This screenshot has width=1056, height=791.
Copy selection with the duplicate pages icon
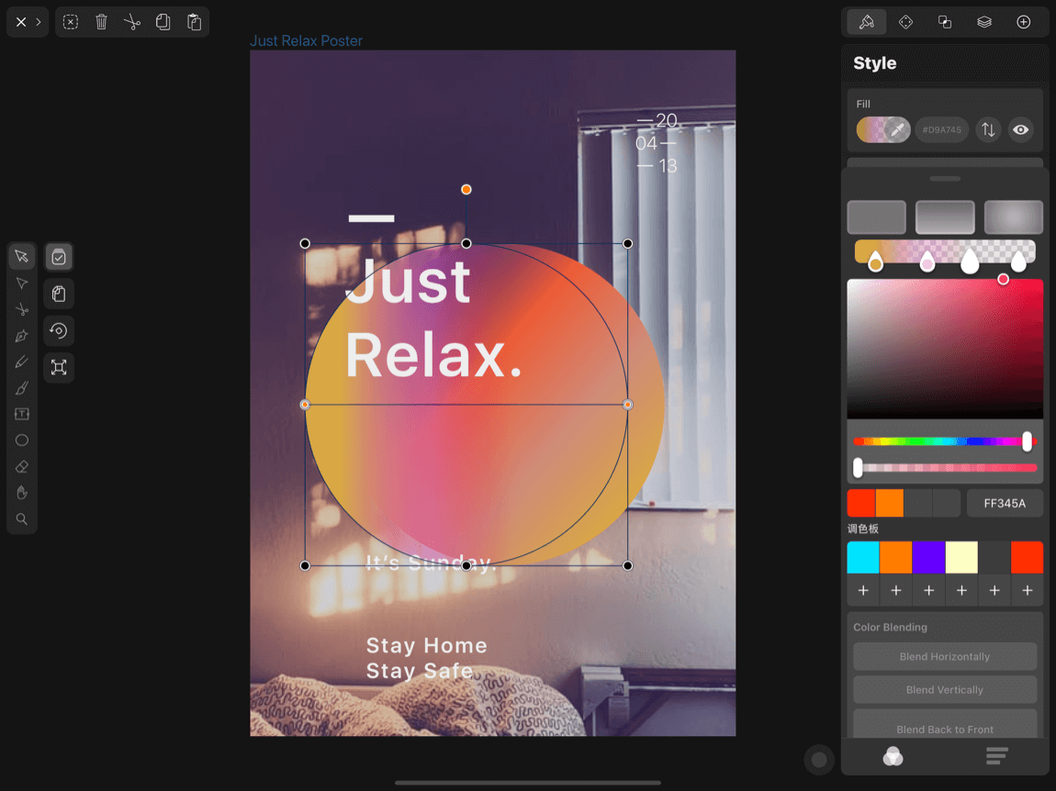point(163,22)
